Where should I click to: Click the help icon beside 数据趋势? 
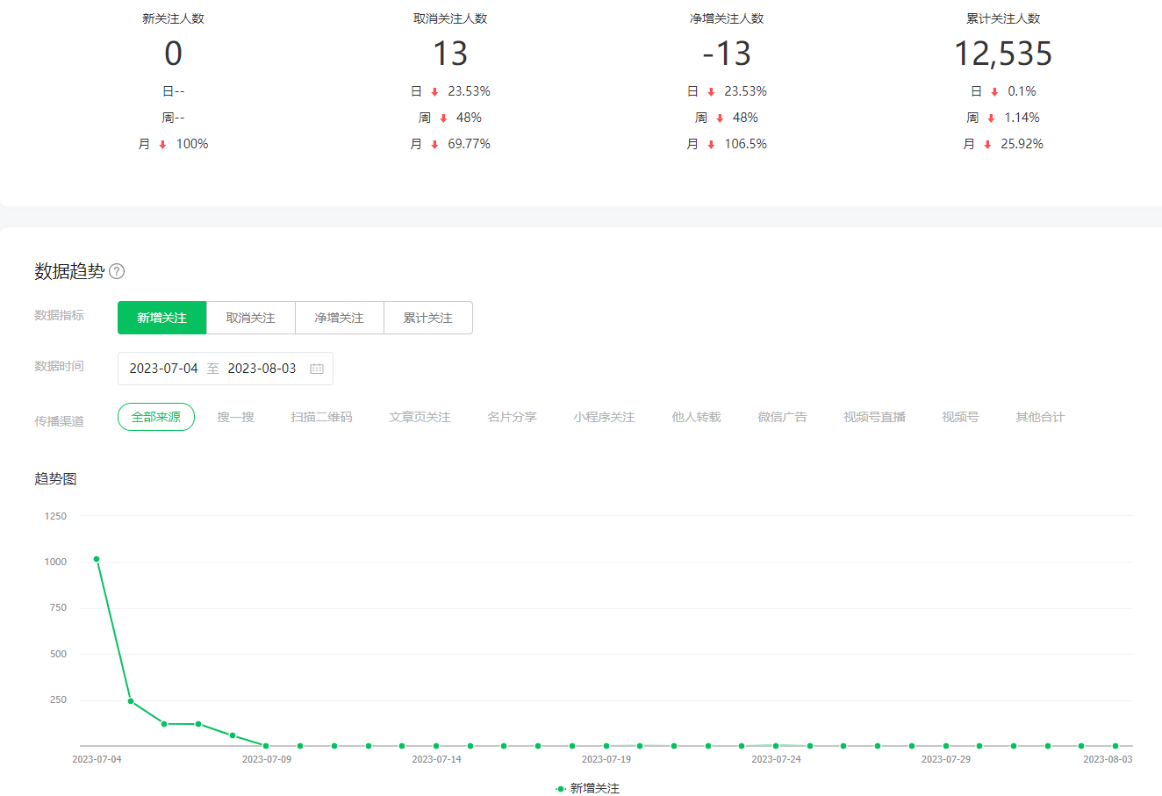[117, 271]
